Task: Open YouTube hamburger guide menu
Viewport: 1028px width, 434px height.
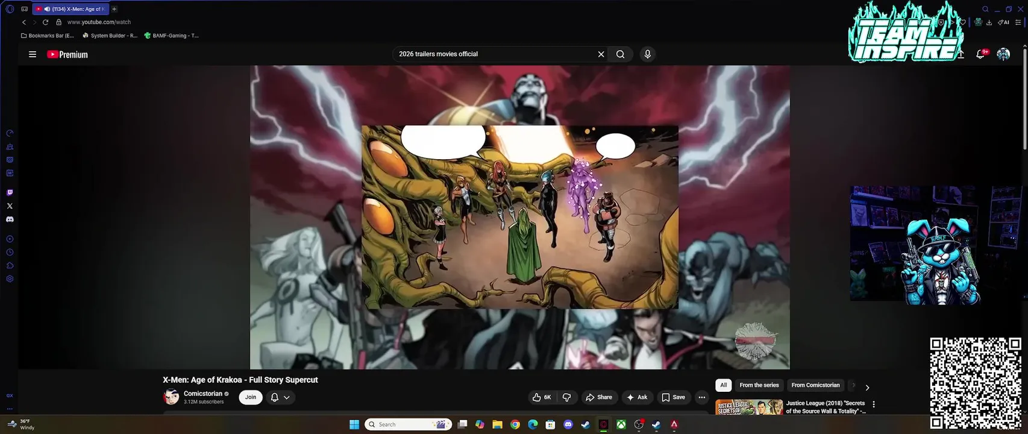Action: (x=33, y=54)
